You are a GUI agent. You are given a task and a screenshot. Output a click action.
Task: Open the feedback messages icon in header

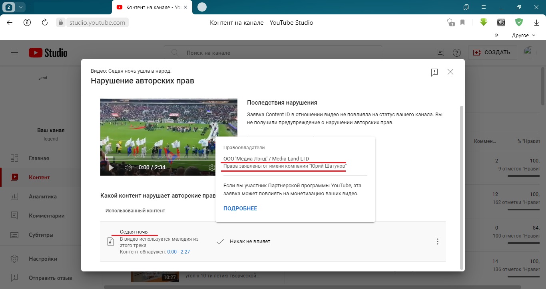point(441,53)
